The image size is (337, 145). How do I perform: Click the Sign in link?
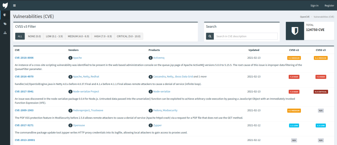(315, 6)
